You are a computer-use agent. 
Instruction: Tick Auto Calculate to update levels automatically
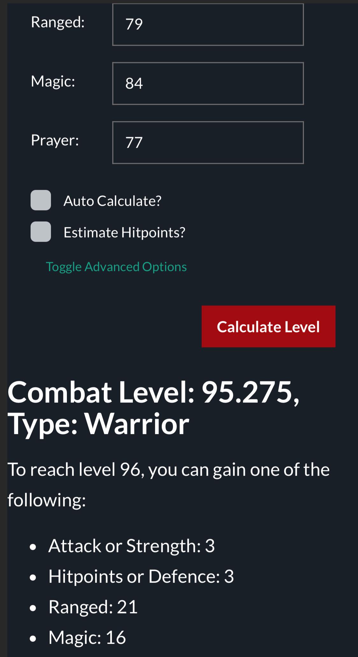point(40,201)
